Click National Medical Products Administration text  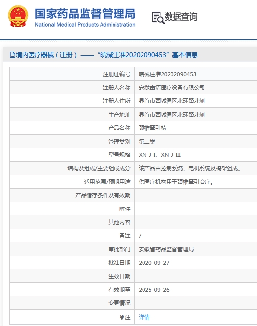pyautogui.click(x=85, y=25)
